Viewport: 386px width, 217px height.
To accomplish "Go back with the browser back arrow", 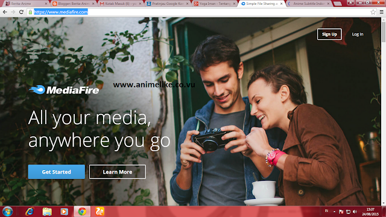I will [x=5, y=12].
